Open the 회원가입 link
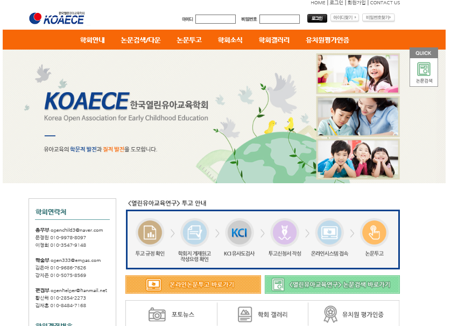Image resolution: width=458 pixels, height=326 pixels. click(356, 3)
